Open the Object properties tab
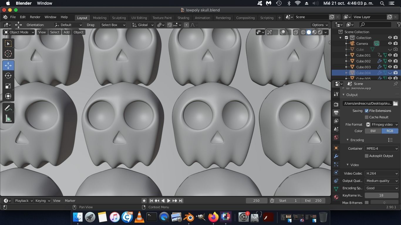Image resolution: width=401 pixels, height=225 pixels. point(336,148)
